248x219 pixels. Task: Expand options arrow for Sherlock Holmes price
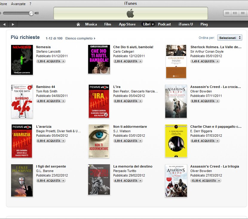(x=218, y=61)
